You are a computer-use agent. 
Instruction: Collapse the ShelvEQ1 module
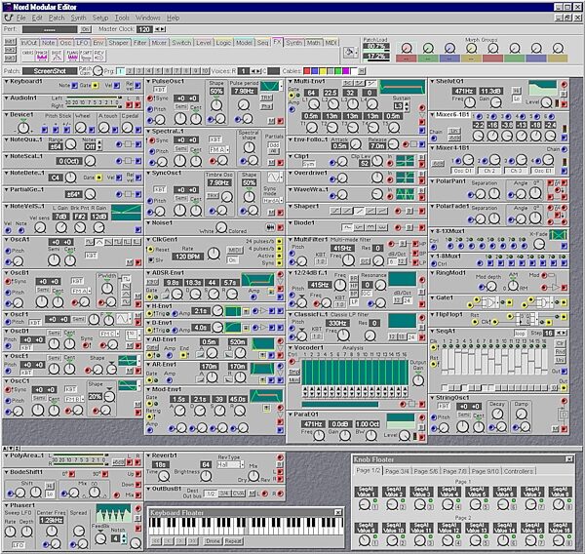[432, 81]
